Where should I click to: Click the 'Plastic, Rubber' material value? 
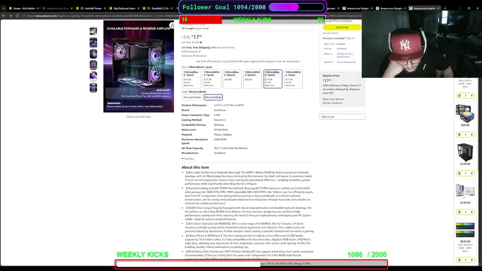(x=223, y=134)
